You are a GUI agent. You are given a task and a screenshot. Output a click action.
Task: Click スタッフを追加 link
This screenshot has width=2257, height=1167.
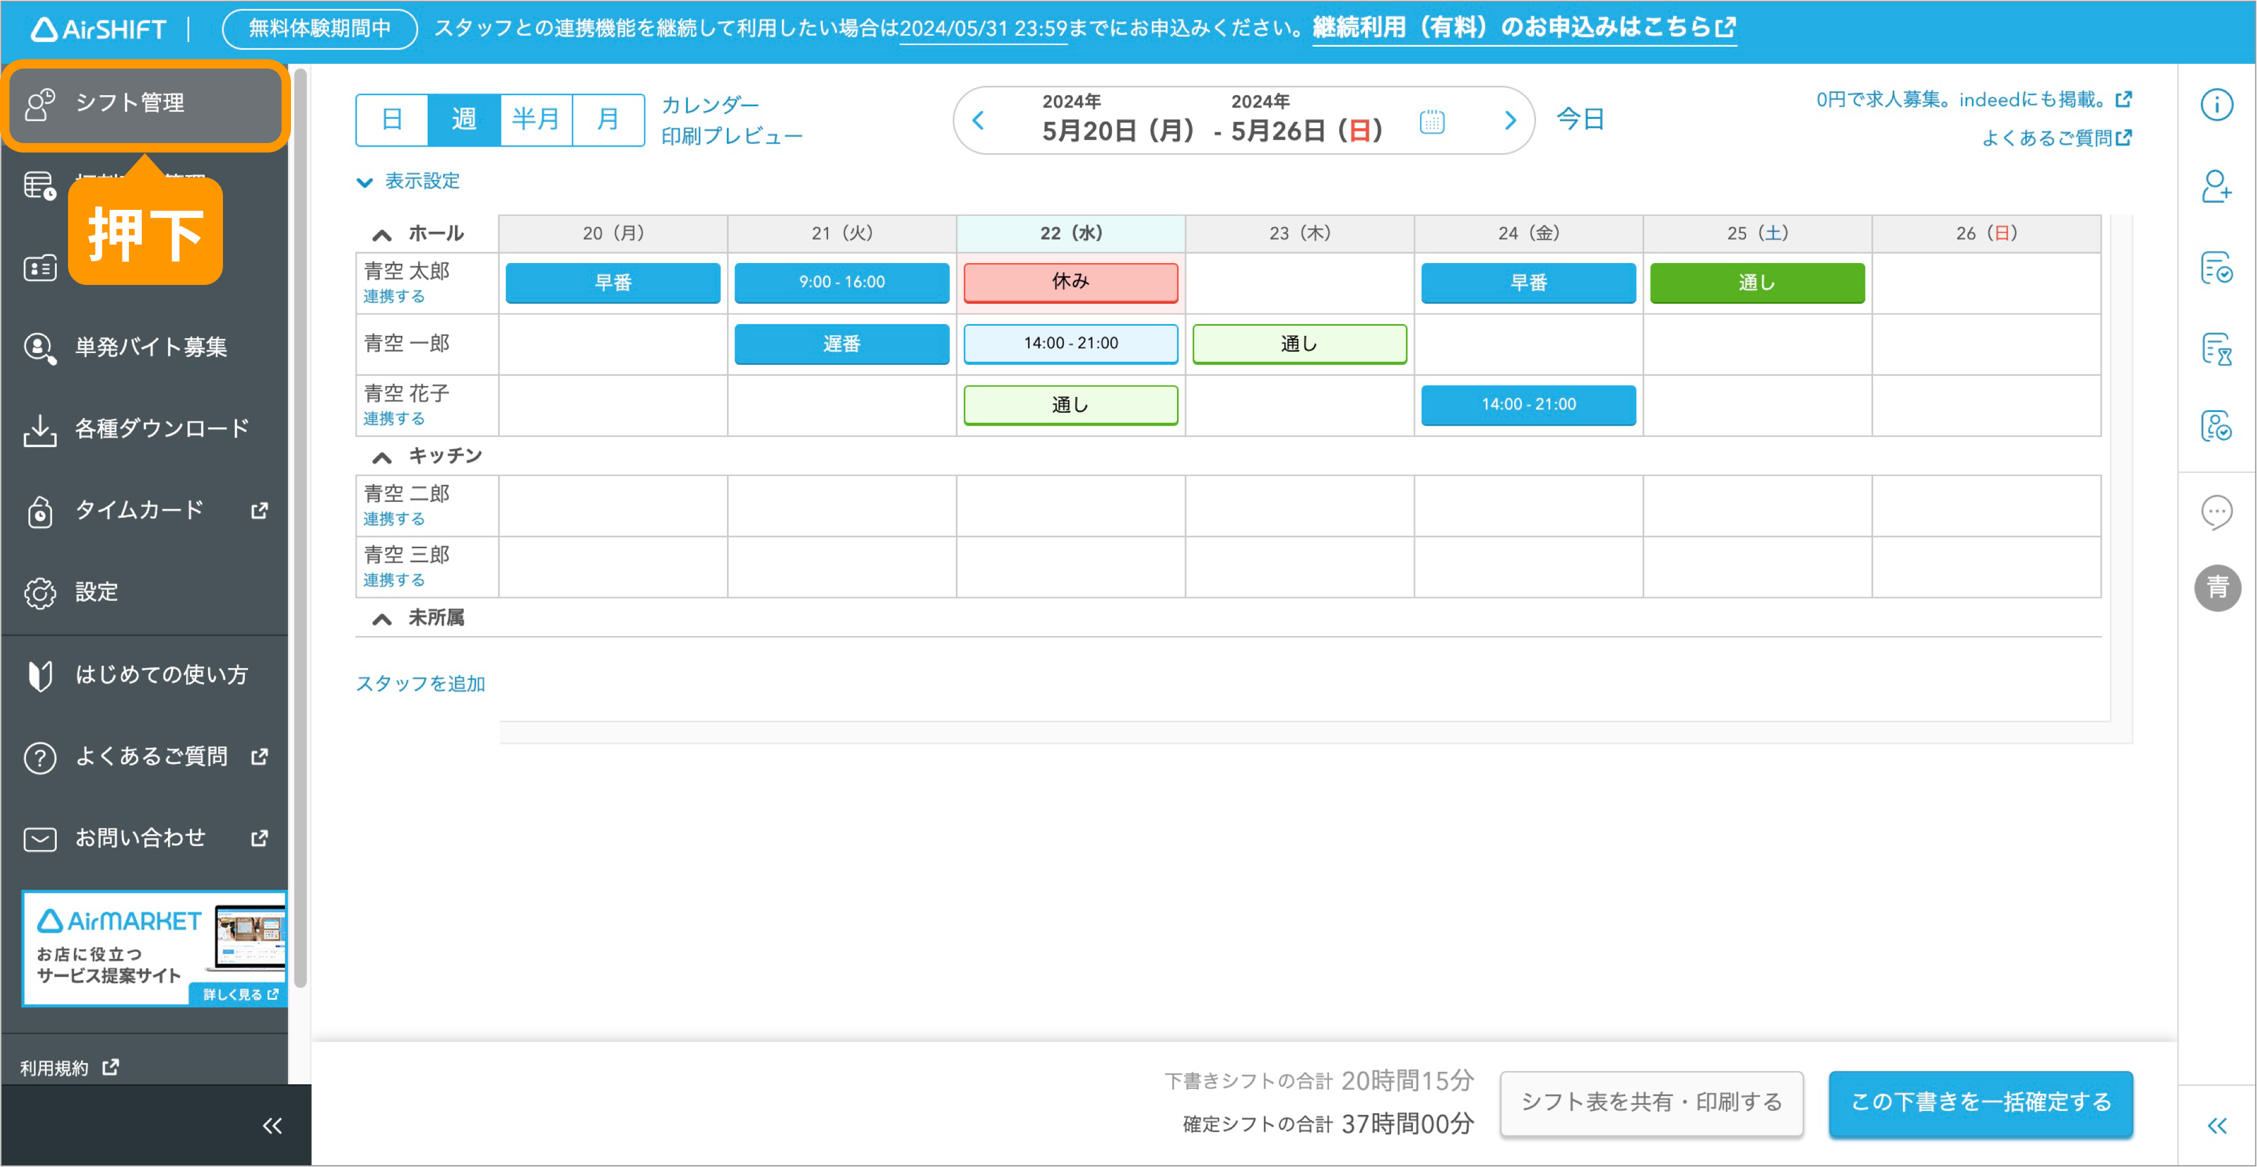click(x=420, y=684)
